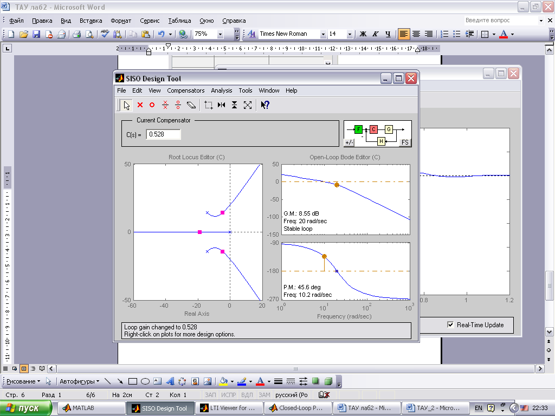Click red font color A on formatting toolbar
This screenshot has height=416, width=555.
504,34
